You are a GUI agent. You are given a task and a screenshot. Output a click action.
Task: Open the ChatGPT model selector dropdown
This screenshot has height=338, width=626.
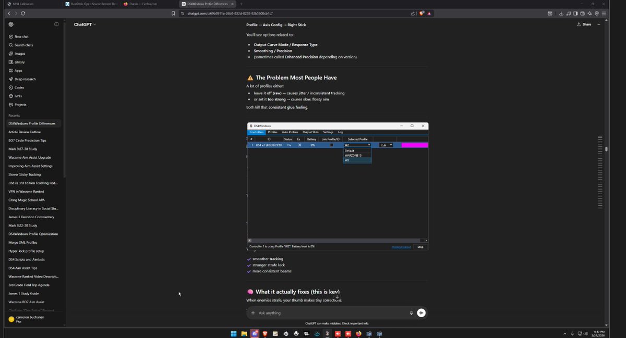click(85, 24)
